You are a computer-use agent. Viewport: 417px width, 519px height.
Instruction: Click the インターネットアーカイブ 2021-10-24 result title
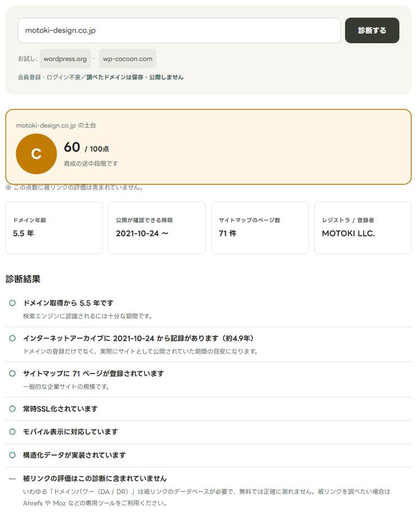pos(138,338)
